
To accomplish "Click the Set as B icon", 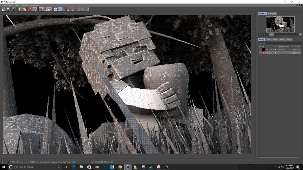I will [74, 9].
